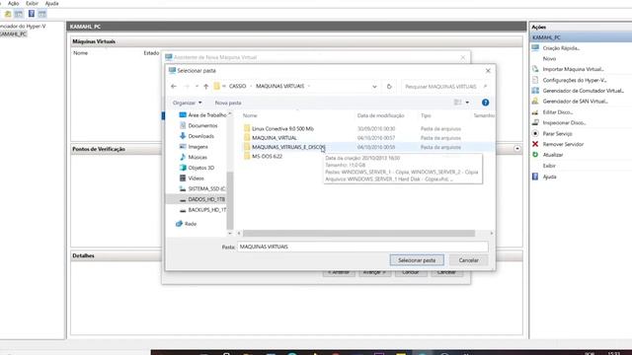Select Músicas in navigation pane
Image resolution: width=632 pixels, height=355 pixels.
(197, 158)
